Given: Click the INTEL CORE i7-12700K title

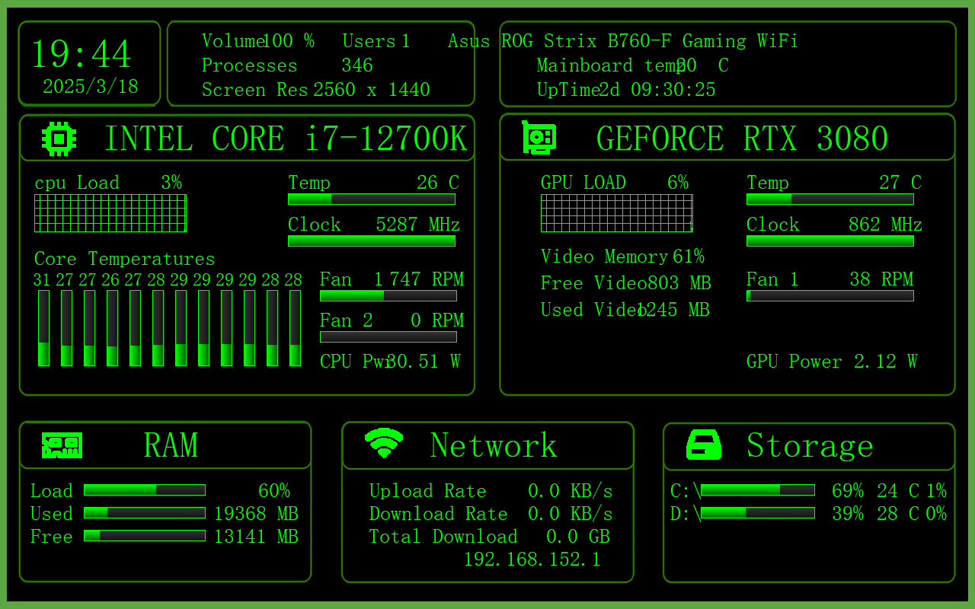Looking at the screenshot, I should click(x=285, y=139).
